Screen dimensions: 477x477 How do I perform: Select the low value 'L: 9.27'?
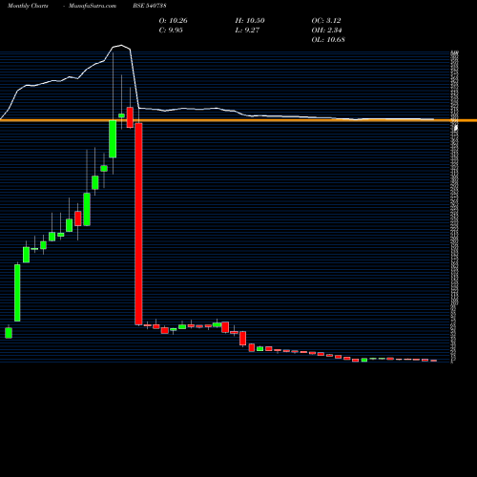tap(247, 30)
